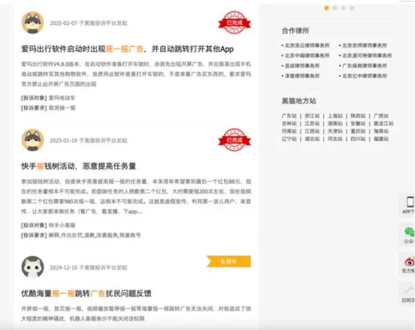Go to the 浙江站 local site
This screenshot has height=330, width=415.
(x=312, y=116)
